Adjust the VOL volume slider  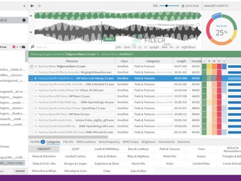pos(169,6)
